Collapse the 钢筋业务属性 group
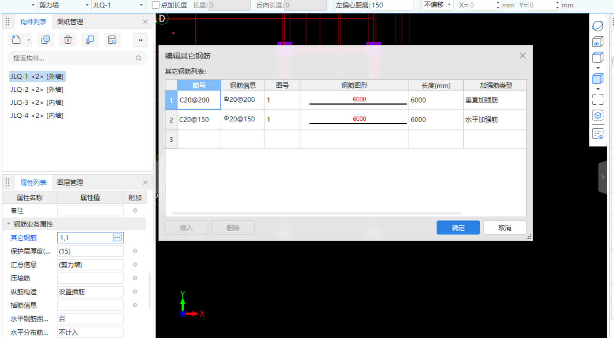 tap(8, 224)
